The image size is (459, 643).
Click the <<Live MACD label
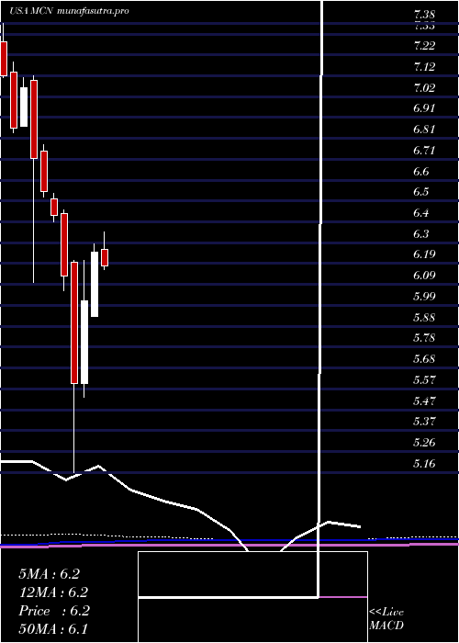point(386,619)
